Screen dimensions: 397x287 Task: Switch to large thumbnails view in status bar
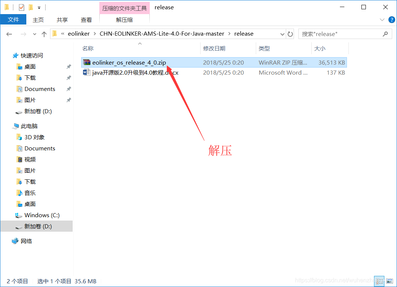tap(389, 281)
